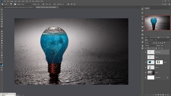
Task: Select the Crop tool
Action: 2,19
